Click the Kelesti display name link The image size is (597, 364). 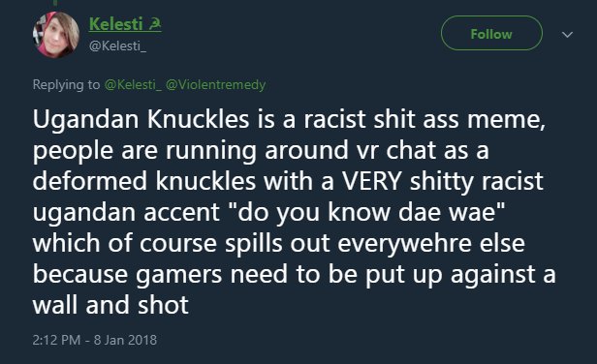click(x=115, y=24)
